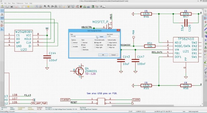Select the no-connect flag X tool
The image size is (207, 113).
click(205, 40)
